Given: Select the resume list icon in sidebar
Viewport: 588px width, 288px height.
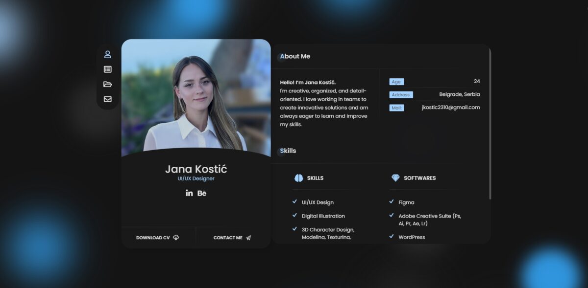Looking at the screenshot, I should pyautogui.click(x=108, y=69).
